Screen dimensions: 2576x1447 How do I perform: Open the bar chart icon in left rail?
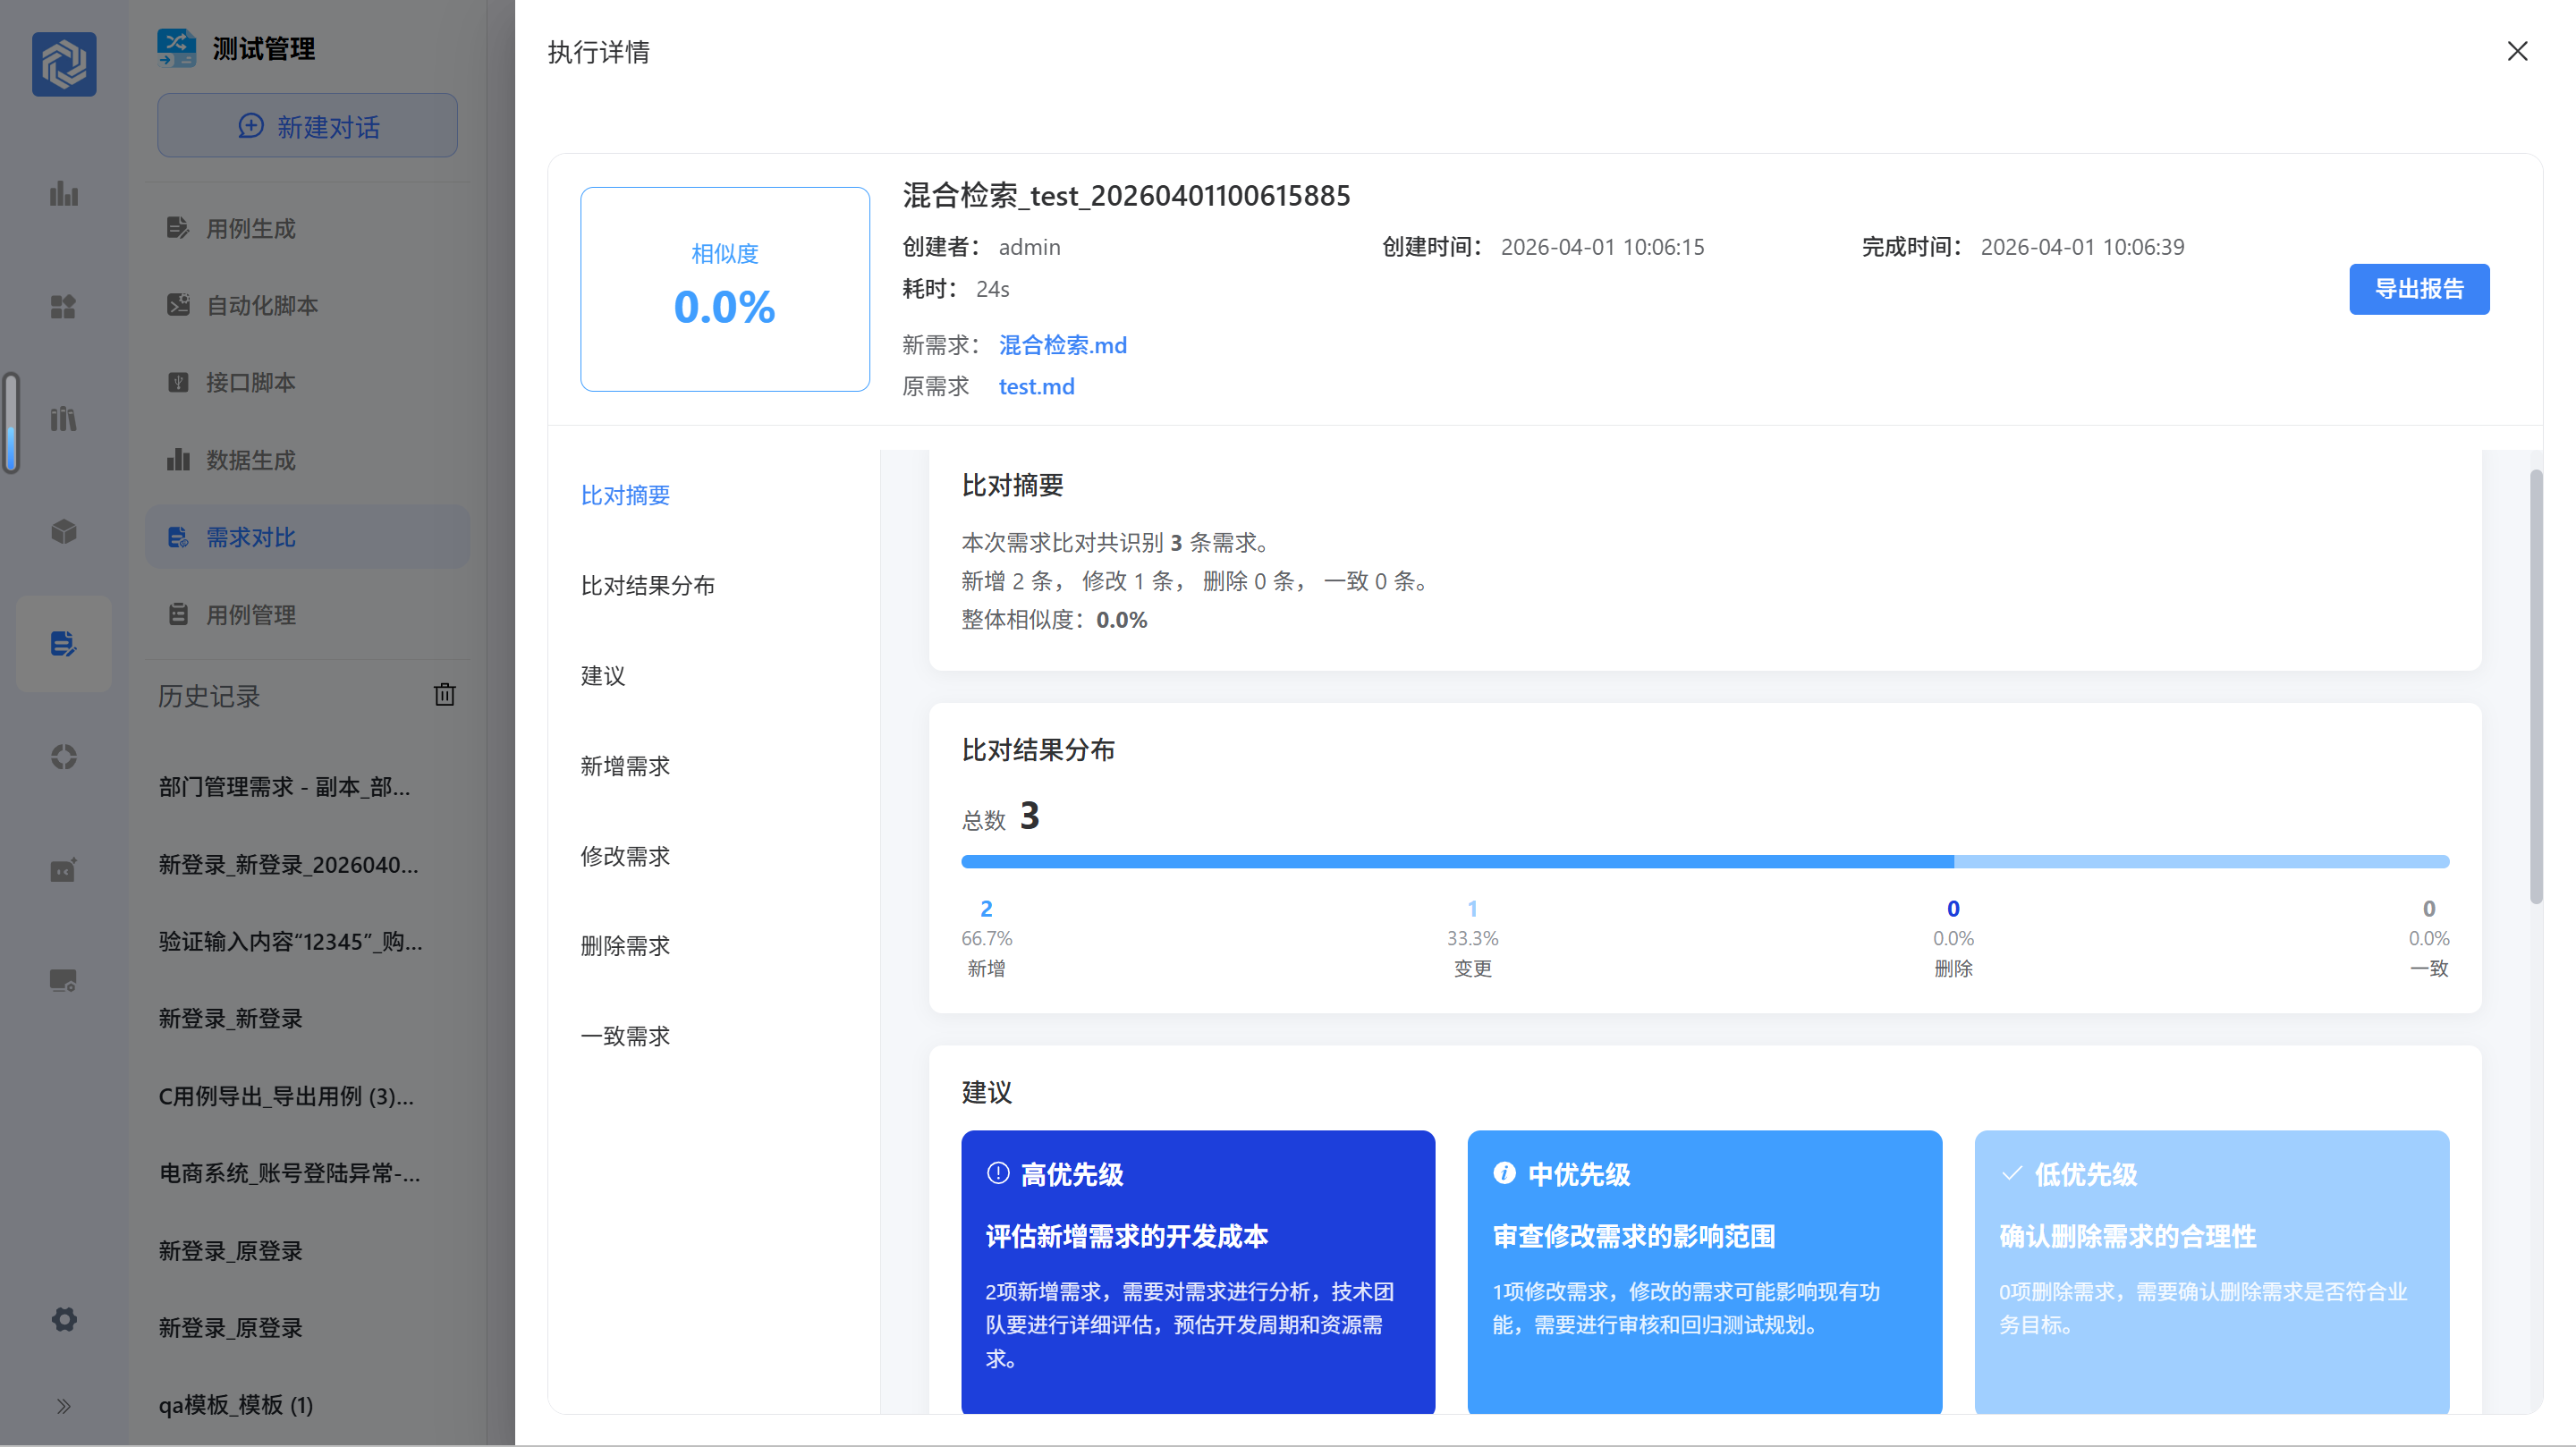click(x=64, y=194)
